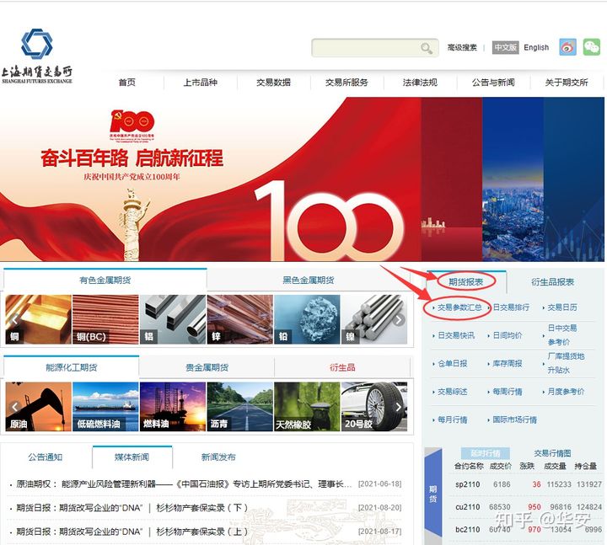Open the 铜 product thumbnail

(x=38, y=319)
